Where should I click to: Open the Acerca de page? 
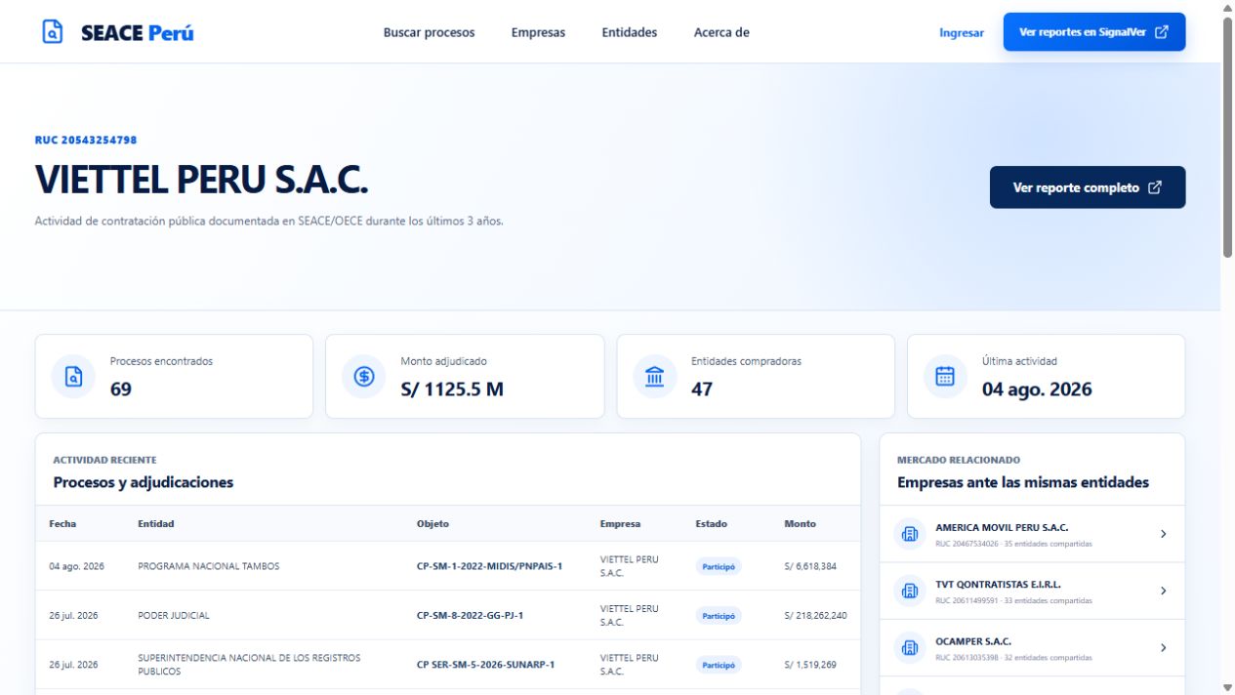(x=721, y=32)
